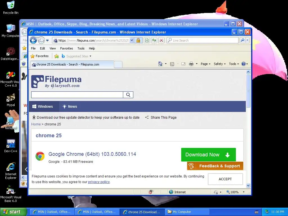Select the News navigation tab
Image resolution: width=288 pixels, height=216 pixels.
pos(70,107)
